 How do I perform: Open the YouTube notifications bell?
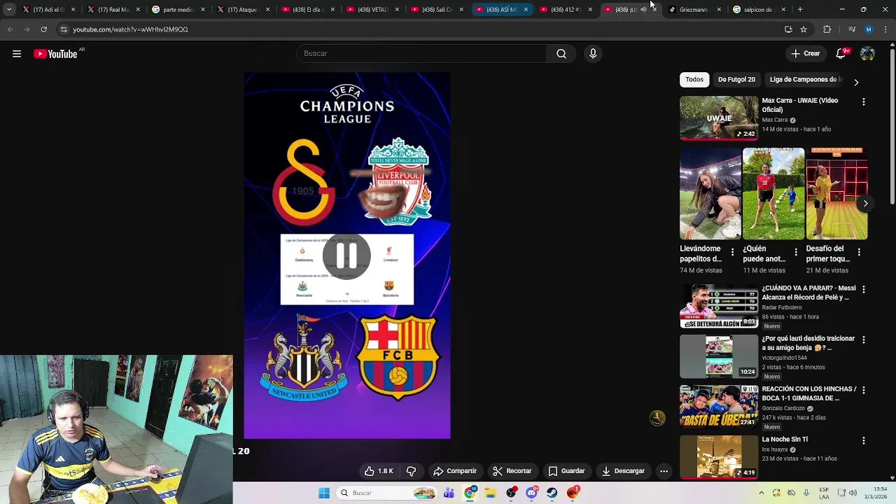point(842,53)
